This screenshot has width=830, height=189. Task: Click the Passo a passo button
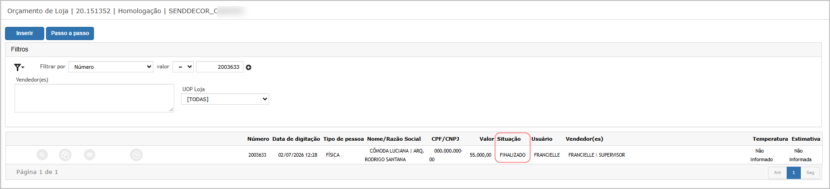pyautogui.click(x=70, y=33)
